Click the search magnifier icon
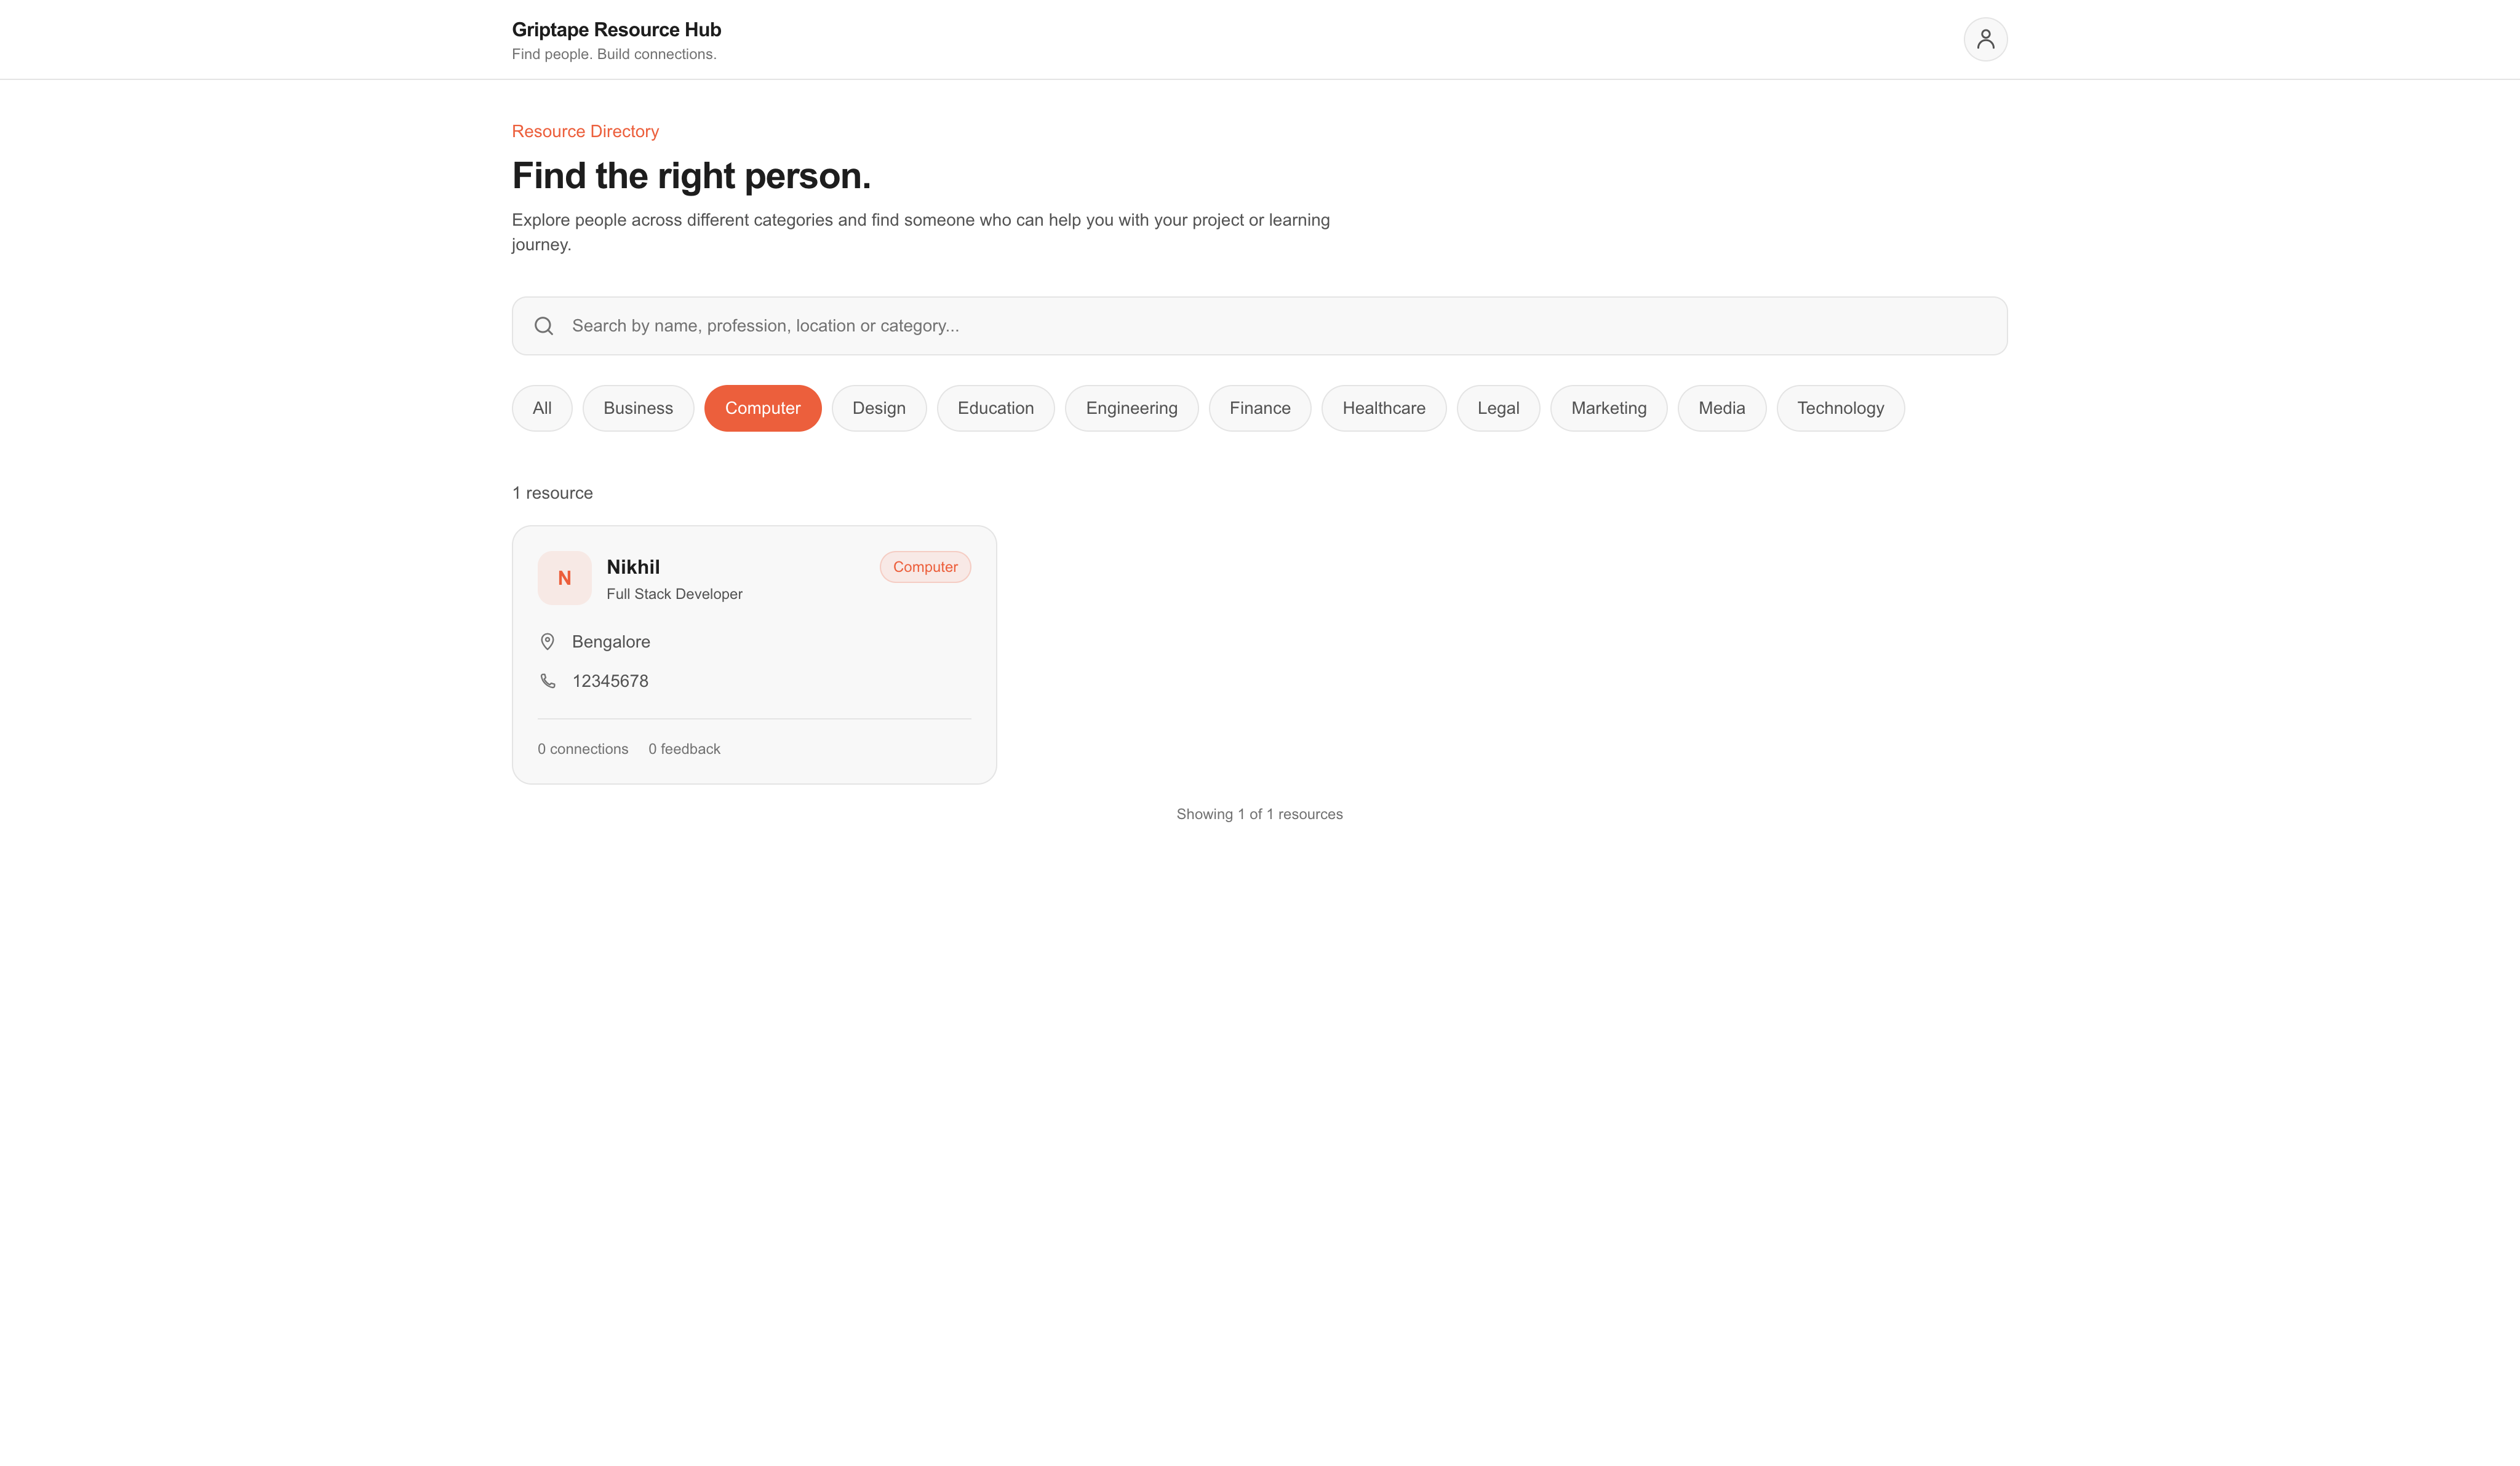The width and height of the screenshot is (2520, 1466). (544, 326)
